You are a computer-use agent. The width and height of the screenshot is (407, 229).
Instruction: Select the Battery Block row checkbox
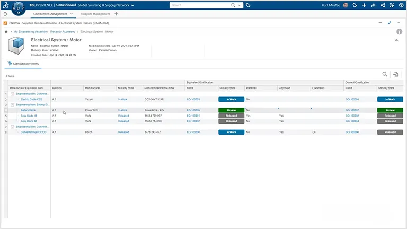[x=6, y=110]
